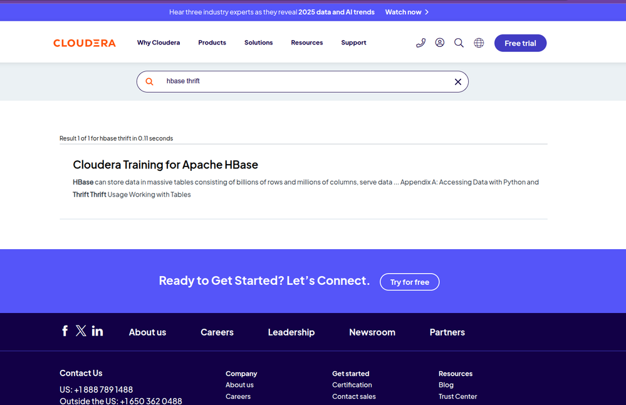Expand the Products menu
Viewport: 626px width, 405px height.
212,43
